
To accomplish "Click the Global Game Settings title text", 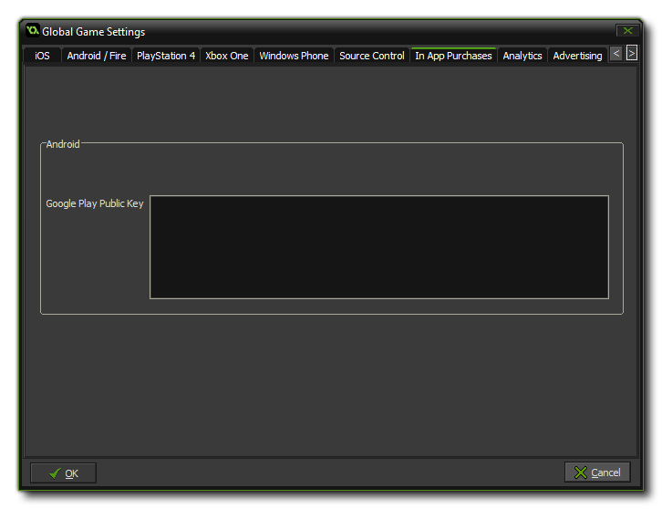I will coord(93,32).
